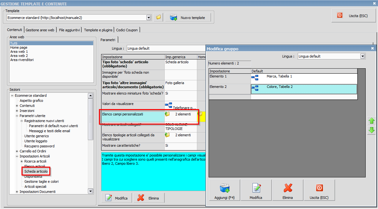
Task: Expand the Inserzioni tree node
Action: [x=17, y=111]
